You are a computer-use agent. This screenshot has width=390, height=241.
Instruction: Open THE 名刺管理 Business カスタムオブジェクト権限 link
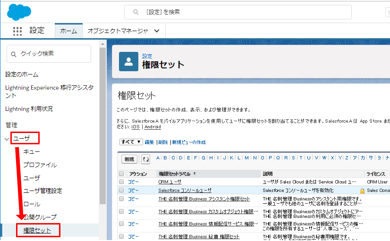point(208,211)
